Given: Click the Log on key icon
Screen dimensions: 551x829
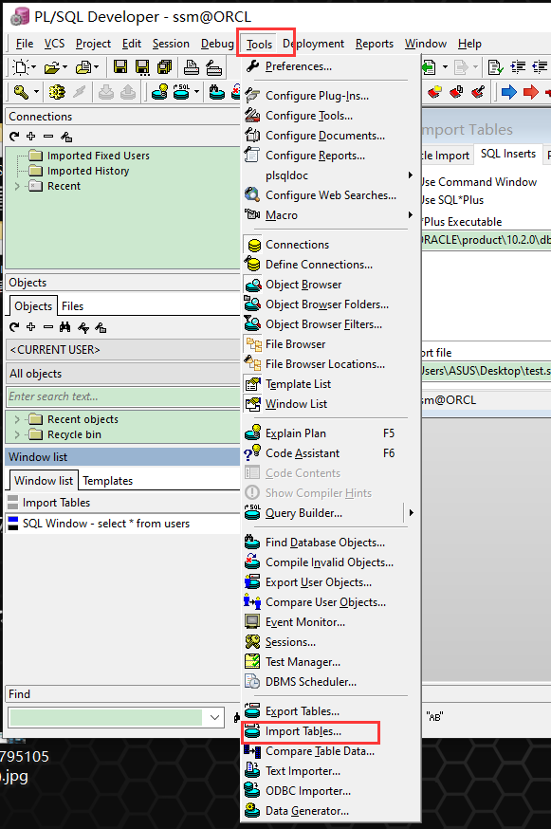Looking at the screenshot, I should pyautogui.click(x=21, y=93).
